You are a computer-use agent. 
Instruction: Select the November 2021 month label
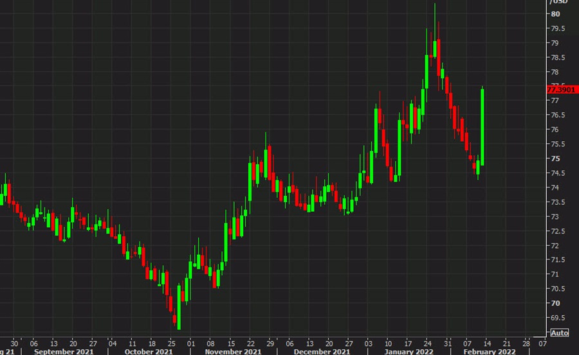point(233,351)
